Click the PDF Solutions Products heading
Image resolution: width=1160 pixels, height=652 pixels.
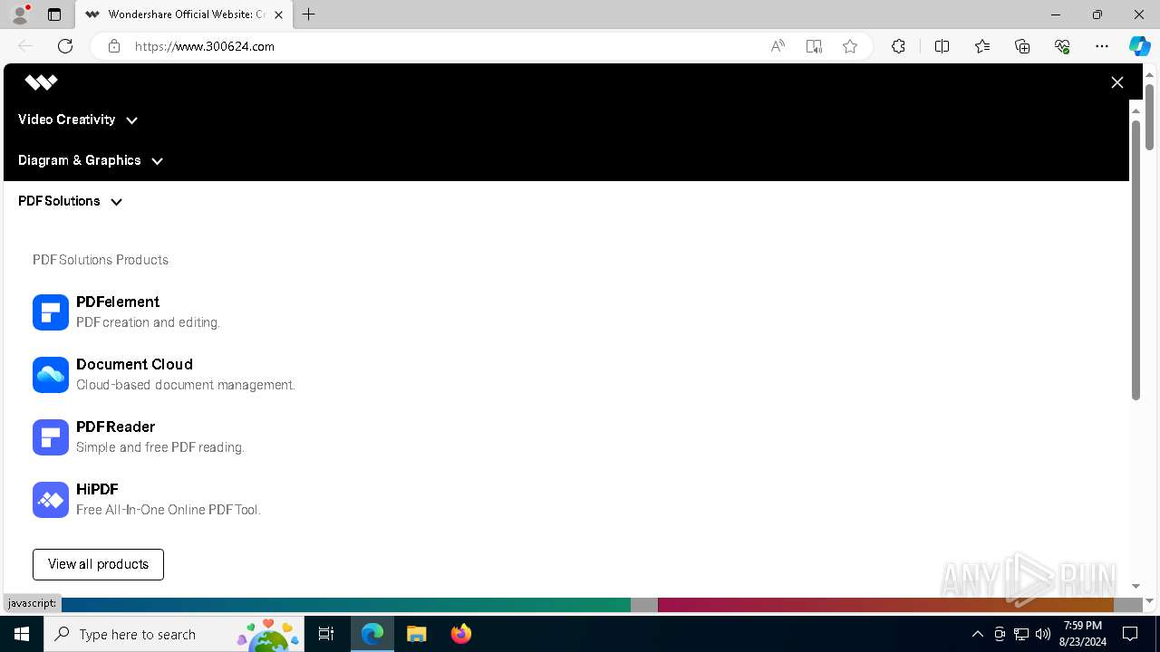[101, 260]
